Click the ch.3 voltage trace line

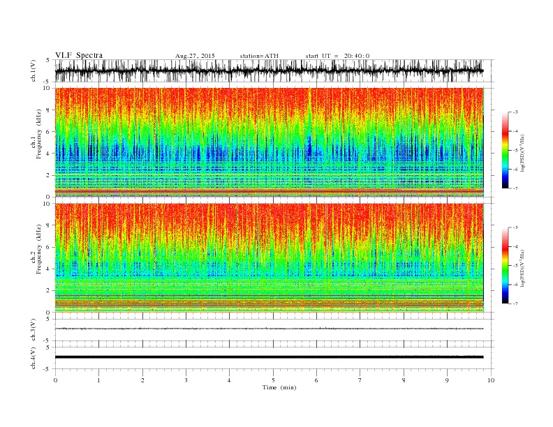pyautogui.click(x=270, y=329)
